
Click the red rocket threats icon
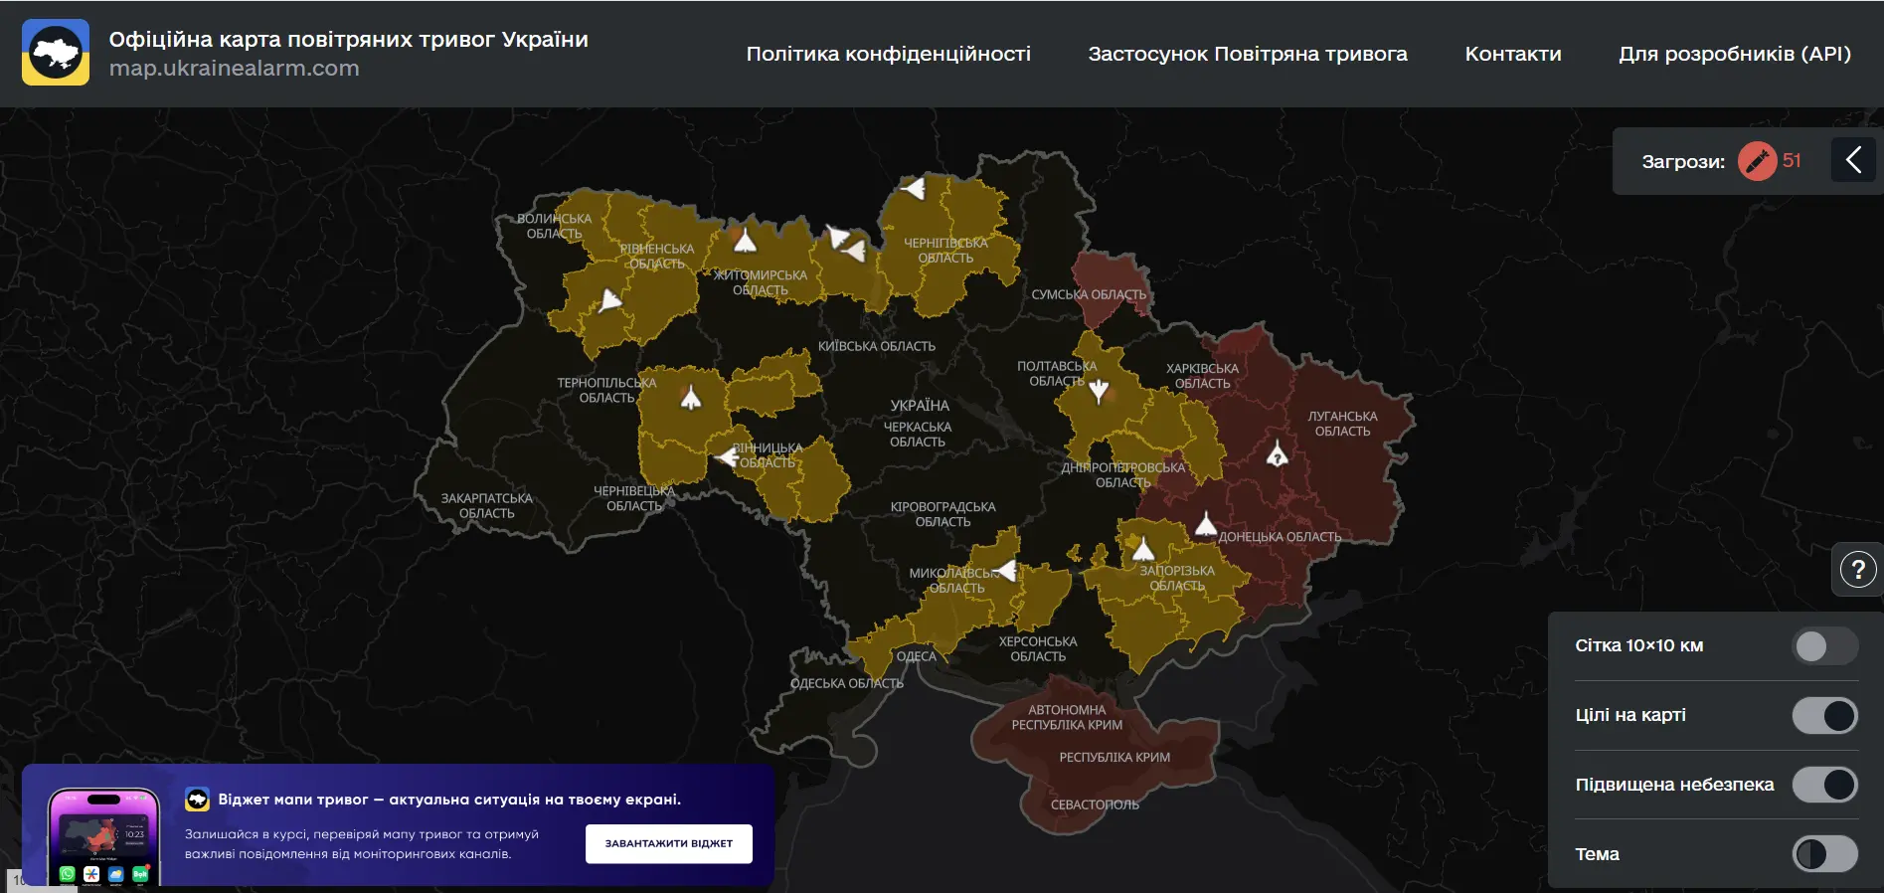click(x=1757, y=161)
